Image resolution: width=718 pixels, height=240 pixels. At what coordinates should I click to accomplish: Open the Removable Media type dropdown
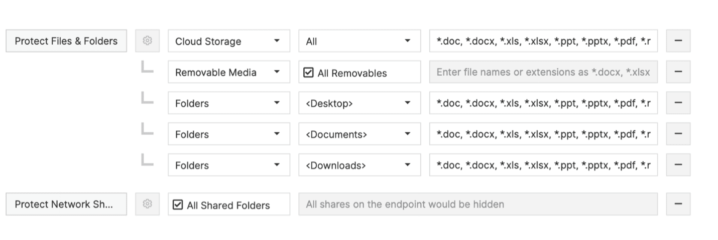pyautogui.click(x=229, y=72)
